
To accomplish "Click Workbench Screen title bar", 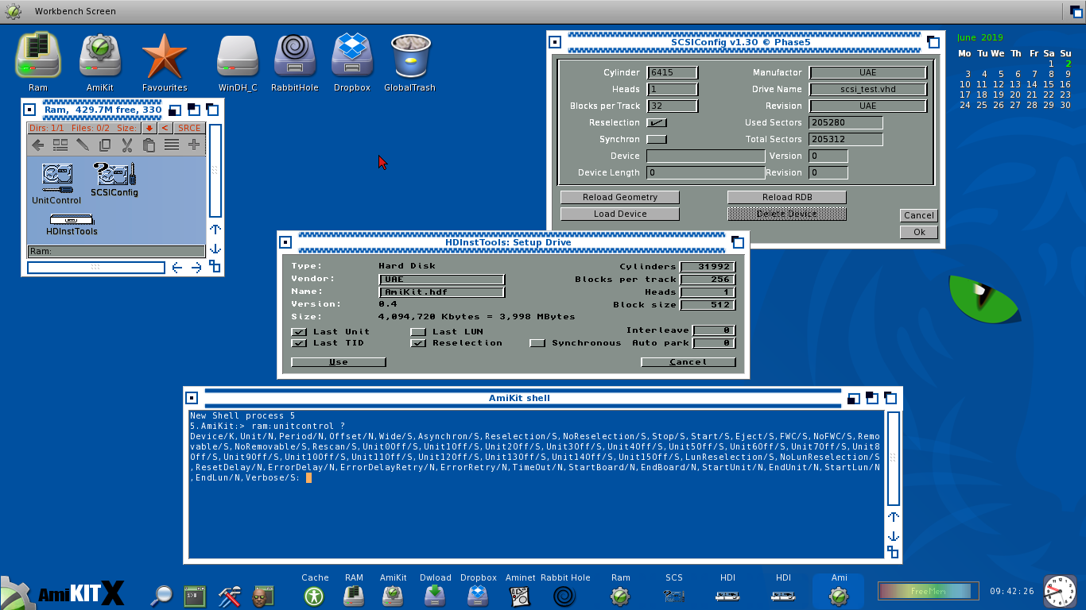I will pyautogui.click(x=75, y=11).
